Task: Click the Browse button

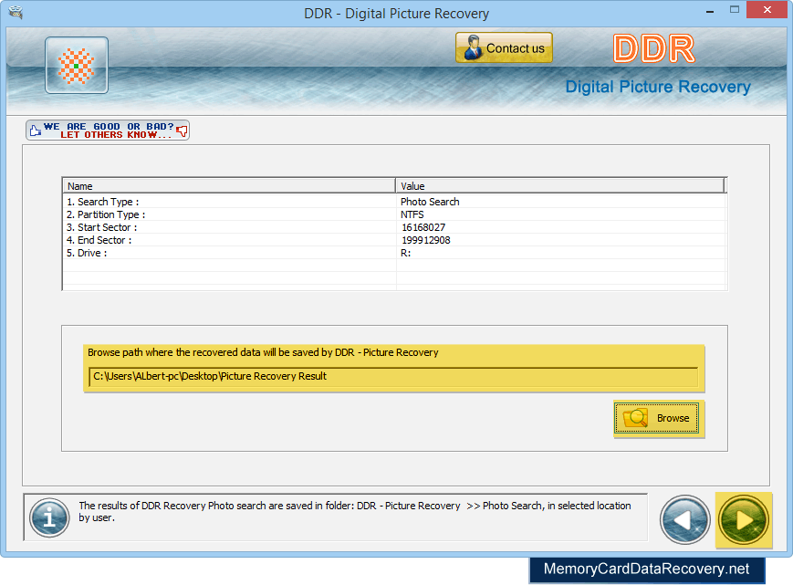Action: (656, 418)
